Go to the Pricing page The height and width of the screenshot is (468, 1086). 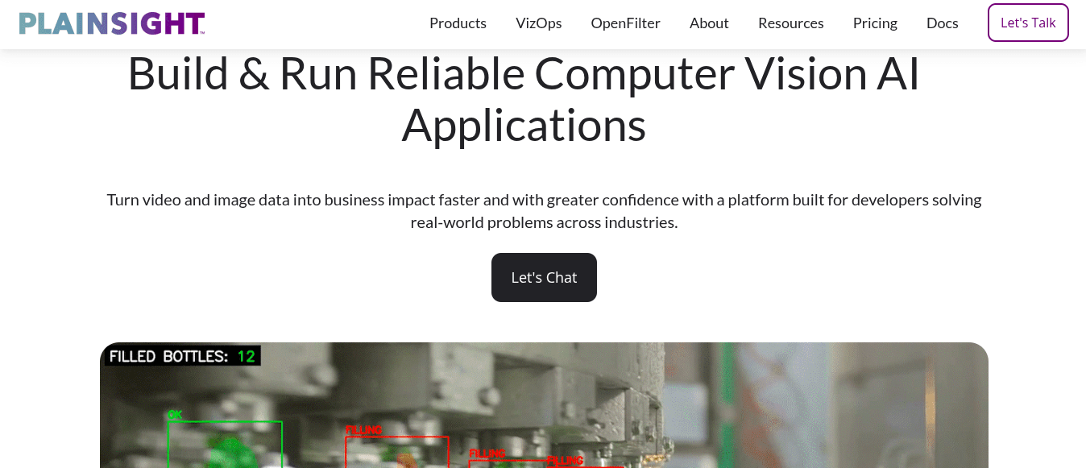point(875,23)
